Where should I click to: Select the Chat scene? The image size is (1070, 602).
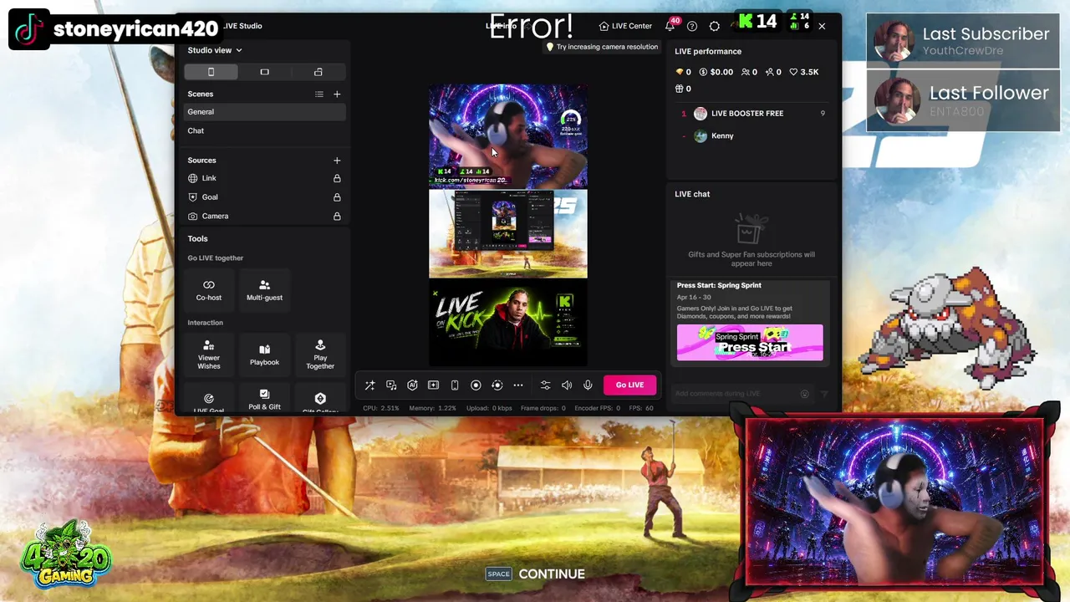[x=264, y=130]
